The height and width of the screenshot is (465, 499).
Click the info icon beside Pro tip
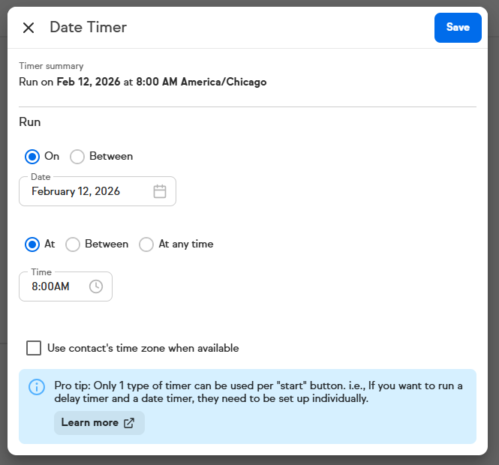(x=36, y=387)
